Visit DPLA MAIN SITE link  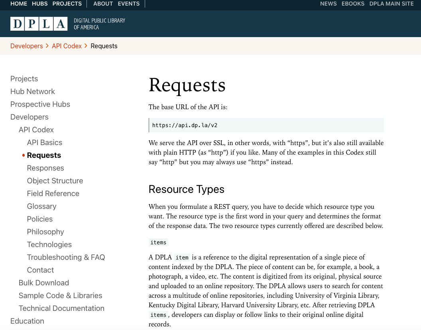pyautogui.click(x=391, y=4)
